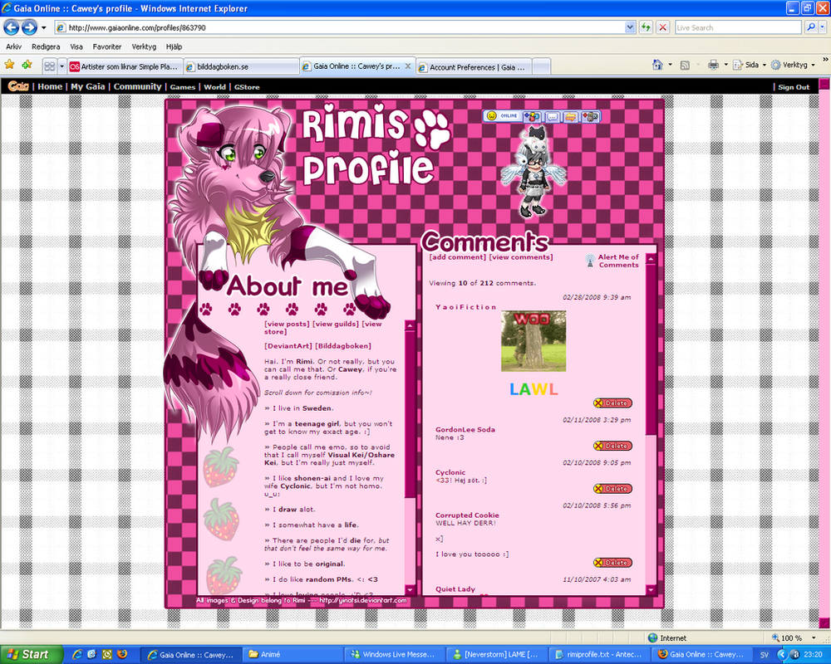The height and width of the screenshot is (664, 831).
Task: Open the Favoriter menu
Action: [107, 46]
